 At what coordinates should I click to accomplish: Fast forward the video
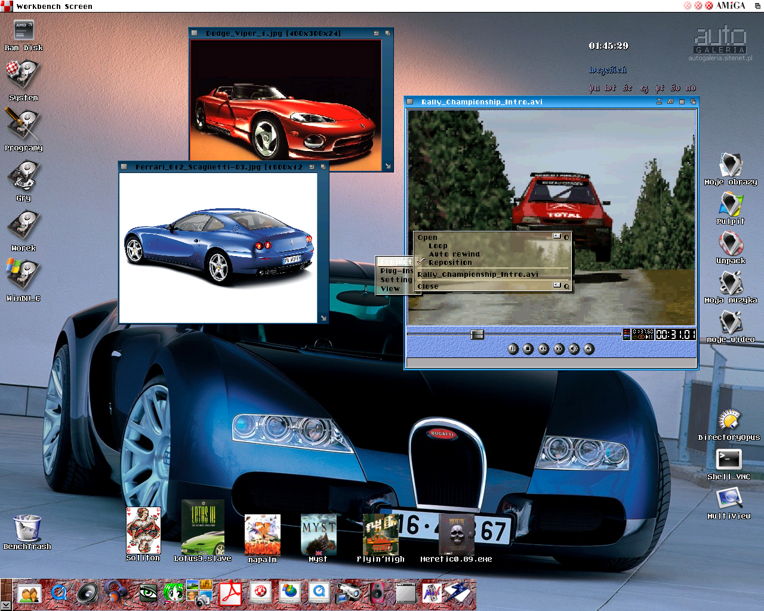[x=559, y=349]
